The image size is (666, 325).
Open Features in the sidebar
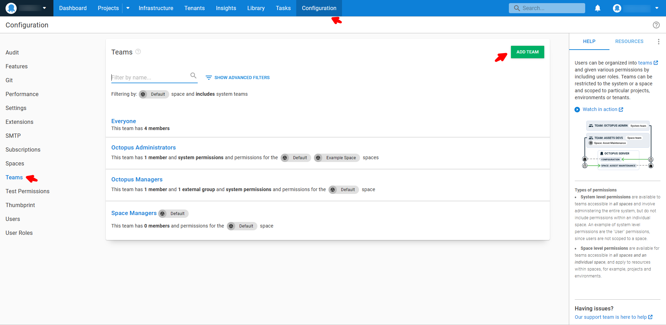click(x=17, y=66)
